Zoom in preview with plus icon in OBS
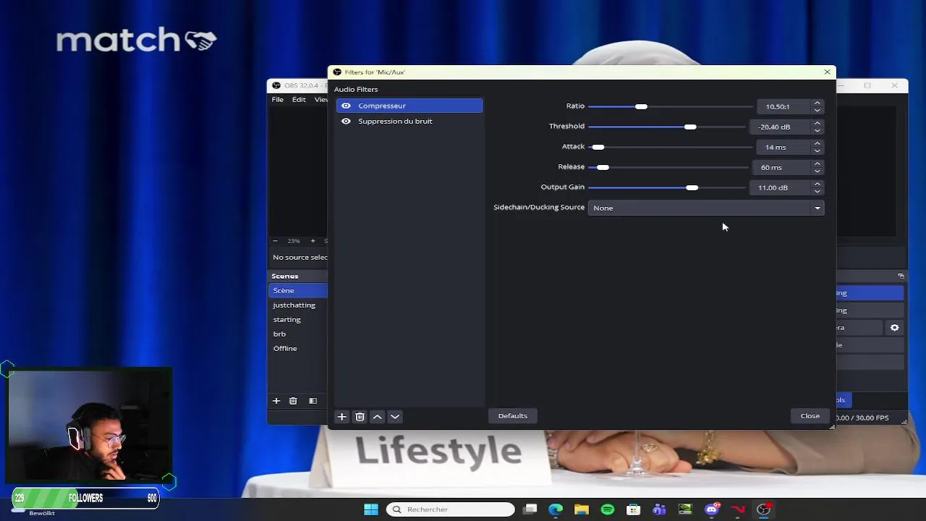The image size is (926, 521). 313,241
